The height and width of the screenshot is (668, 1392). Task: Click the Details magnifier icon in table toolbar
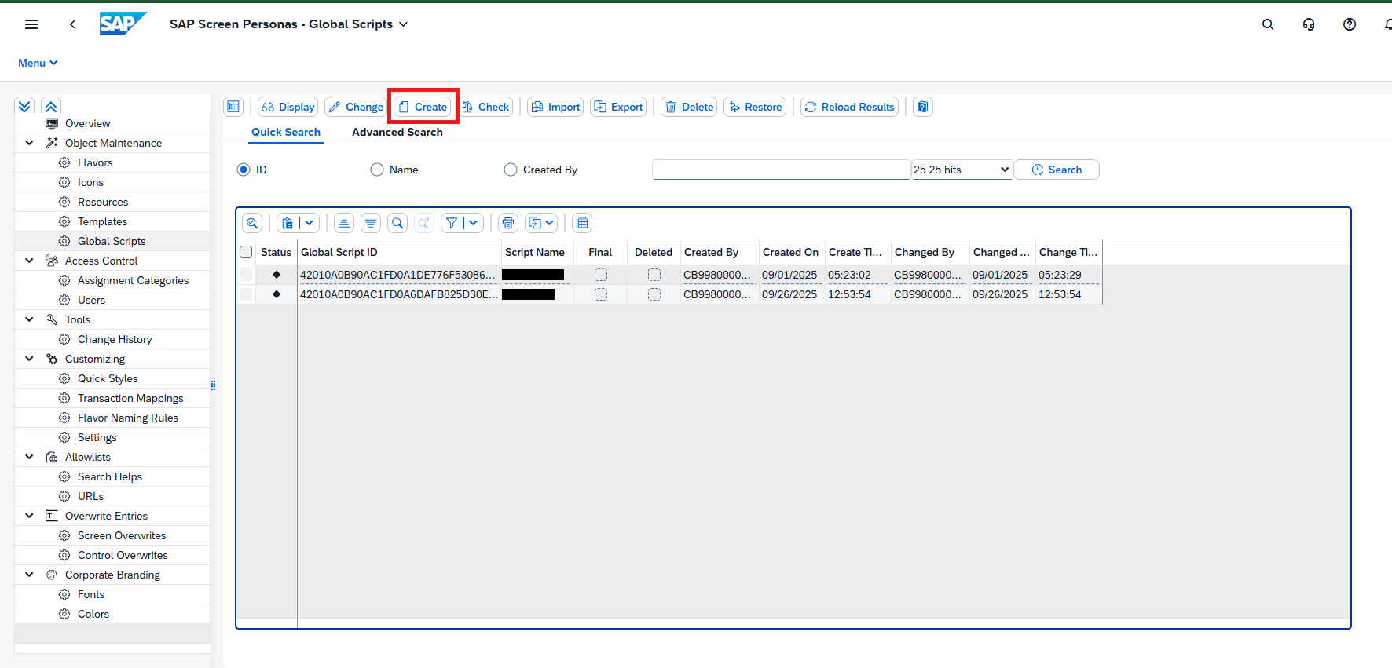[x=252, y=223]
